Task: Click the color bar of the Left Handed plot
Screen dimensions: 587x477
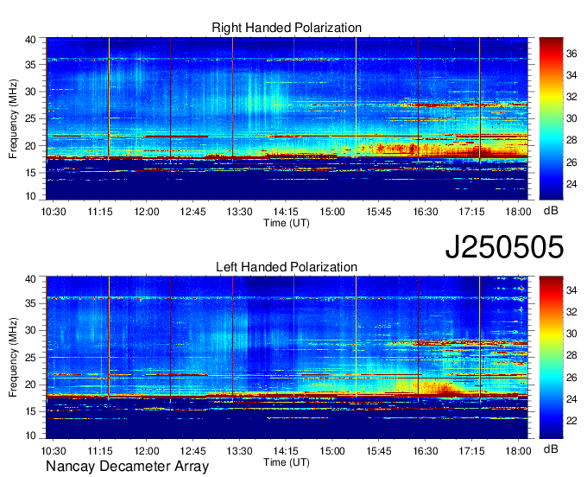Action: point(551,358)
